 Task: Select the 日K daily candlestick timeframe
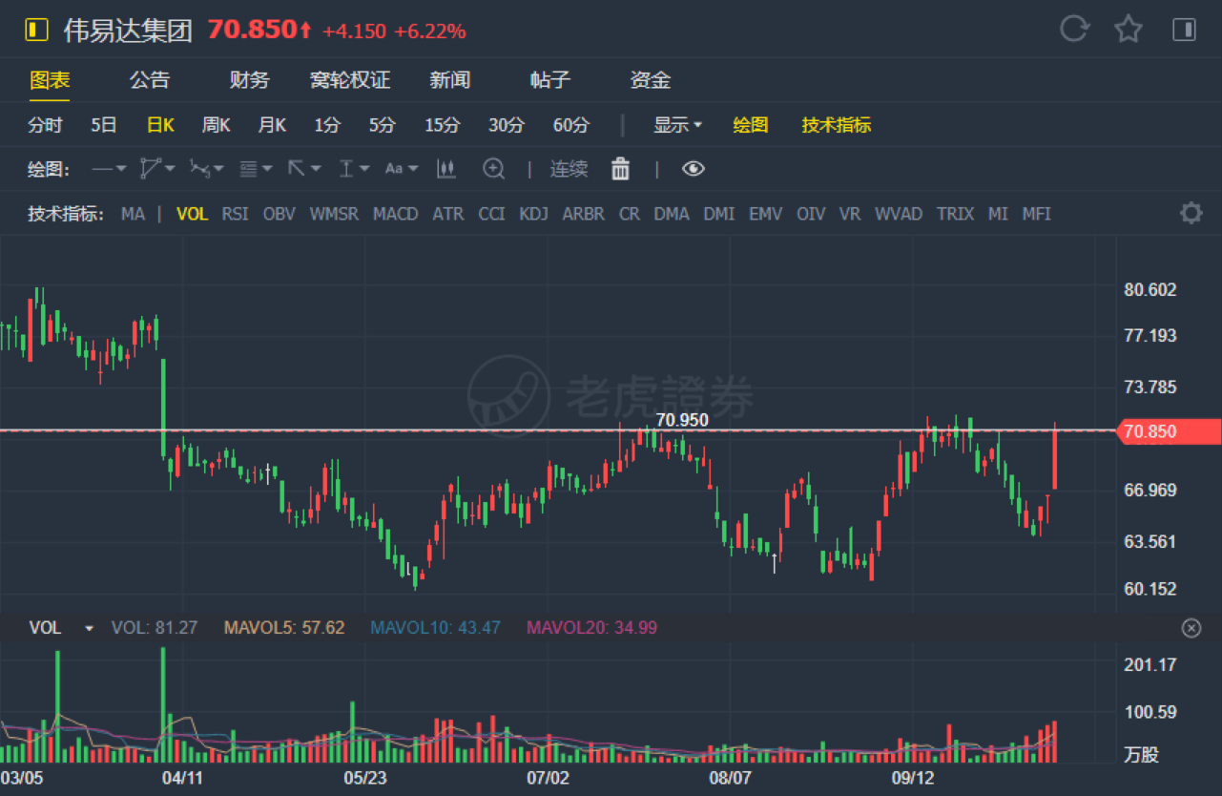point(160,125)
